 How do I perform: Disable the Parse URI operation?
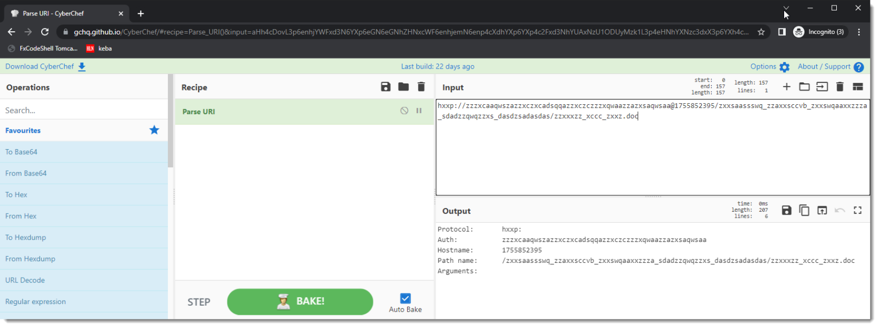coord(404,111)
